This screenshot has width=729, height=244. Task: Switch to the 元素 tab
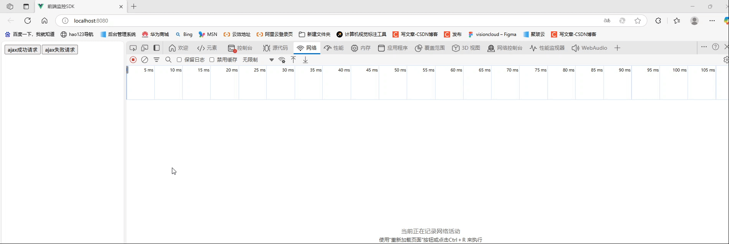point(207,48)
